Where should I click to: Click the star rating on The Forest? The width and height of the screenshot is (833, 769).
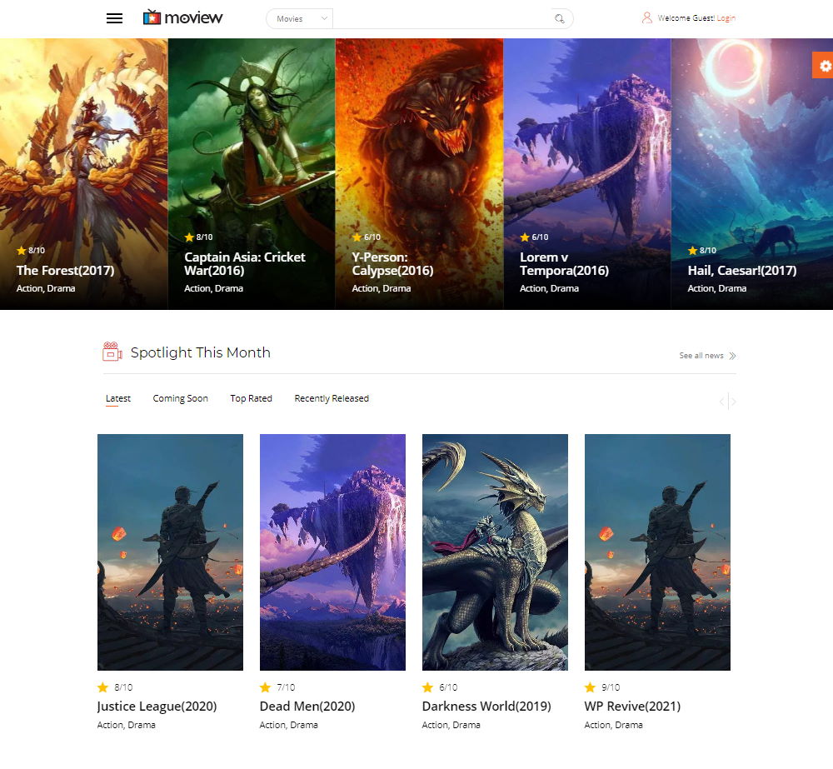[x=22, y=250]
